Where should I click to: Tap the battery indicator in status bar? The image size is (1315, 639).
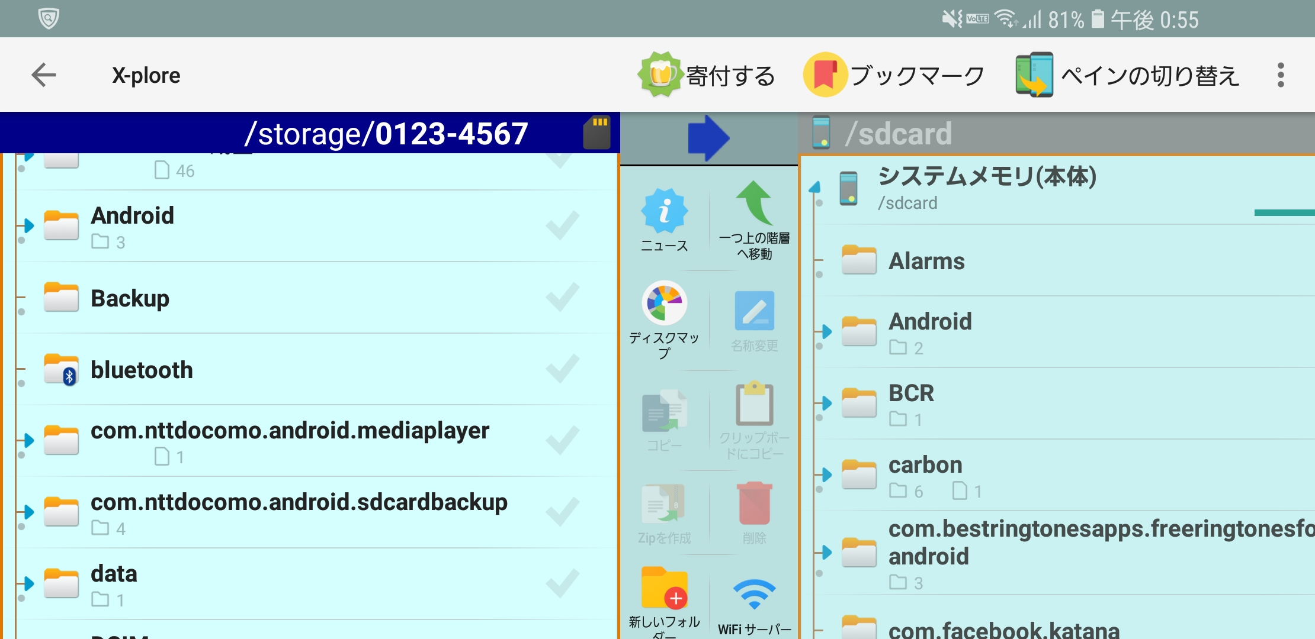coord(1098,19)
